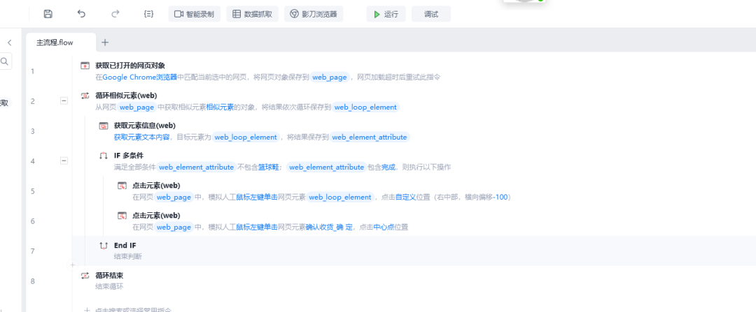This screenshot has height=312, width=756.
Task: Switch to the 主流程.flow tab
Action: click(55, 43)
